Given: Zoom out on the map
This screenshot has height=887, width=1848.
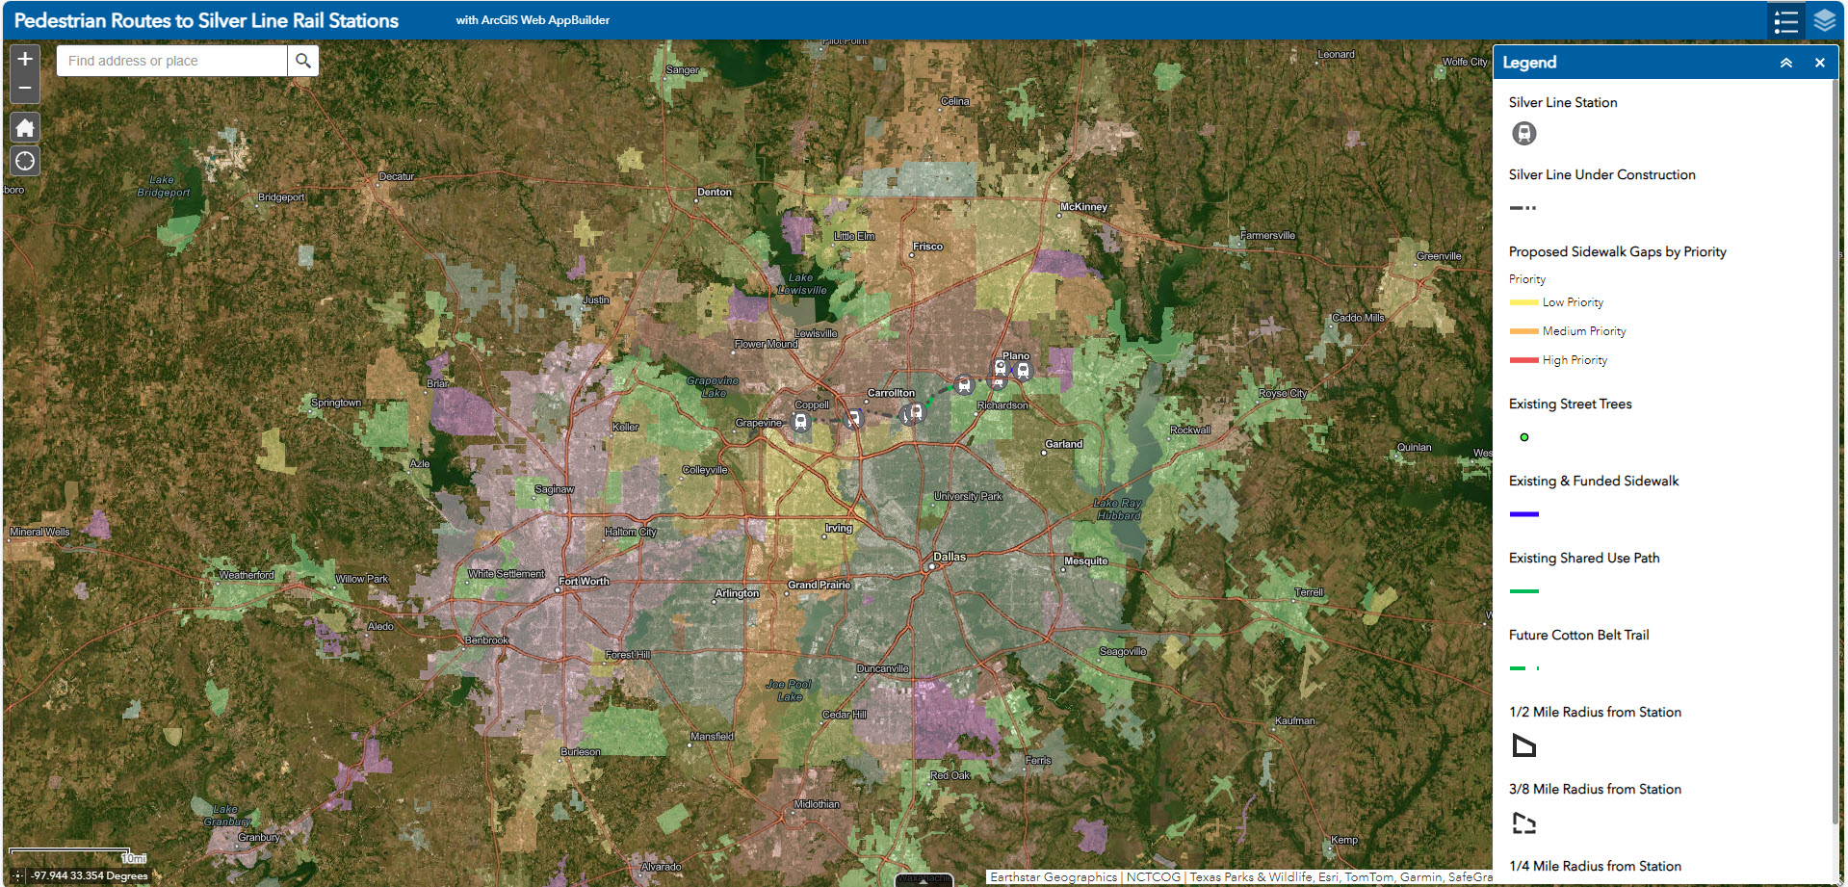Looking at the screenshot, I should [25, 89].
